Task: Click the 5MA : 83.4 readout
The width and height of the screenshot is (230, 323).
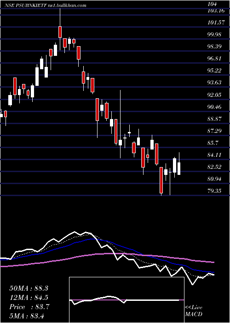Action: (x=27, y=316)
